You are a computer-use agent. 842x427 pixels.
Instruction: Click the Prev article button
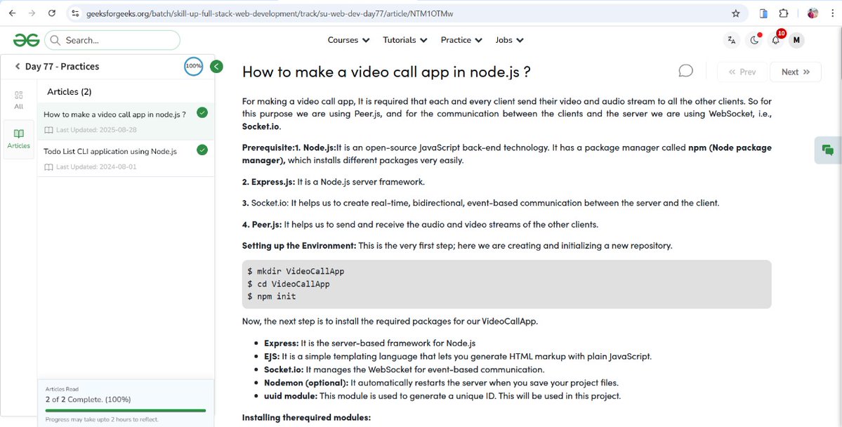(742, 72)
